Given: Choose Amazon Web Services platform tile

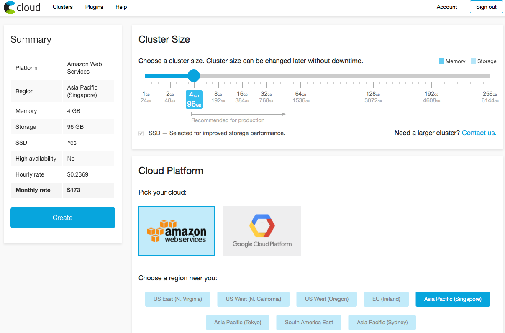Looking at the screenshot, I should click(x=177, y=231).
